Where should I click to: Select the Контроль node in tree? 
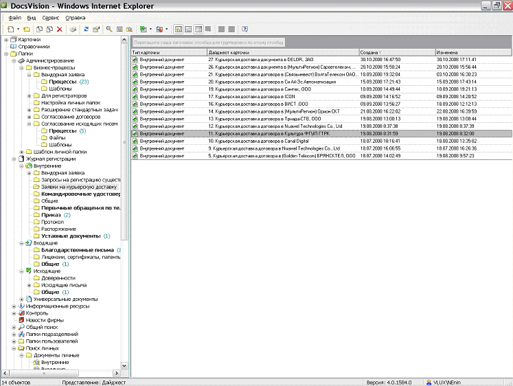(x=36, y=313)
